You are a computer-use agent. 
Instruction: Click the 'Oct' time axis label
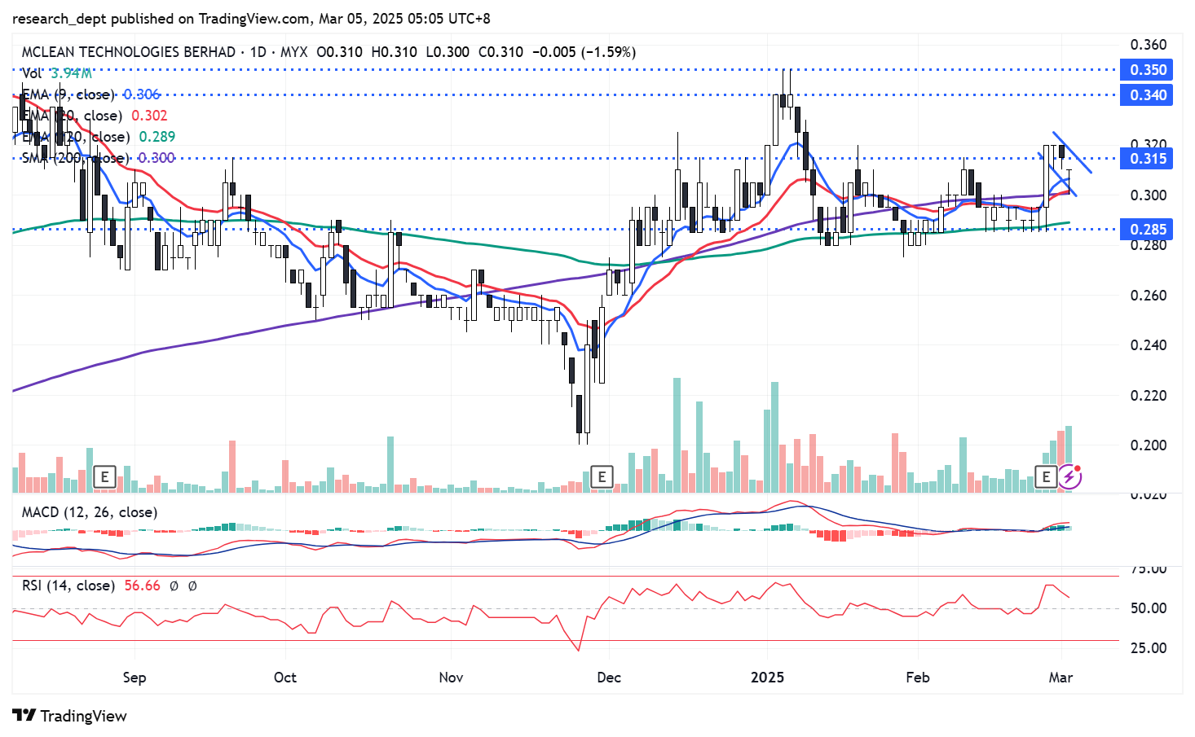click(x=285, y=678)
